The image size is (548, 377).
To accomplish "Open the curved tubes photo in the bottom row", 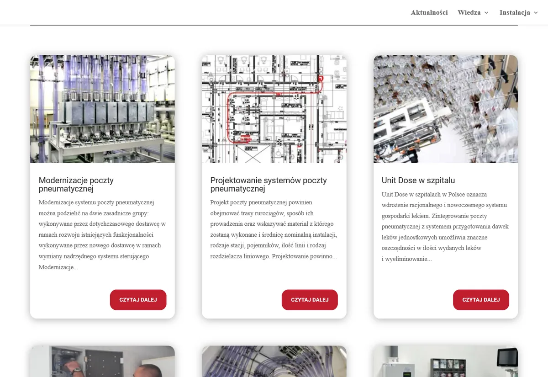I will 274,361.
